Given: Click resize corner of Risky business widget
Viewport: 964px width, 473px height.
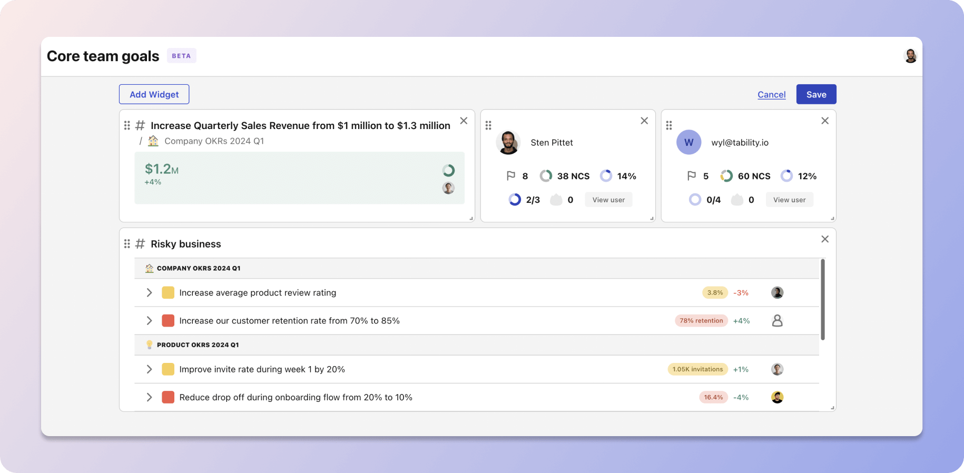Looking at the screenshot, I should pyautogui.click(x=832, y=408).
